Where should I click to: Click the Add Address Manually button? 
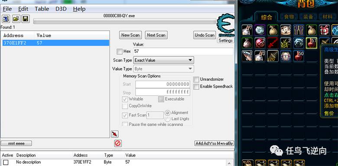pyautogui.click(x=214, y=143)
